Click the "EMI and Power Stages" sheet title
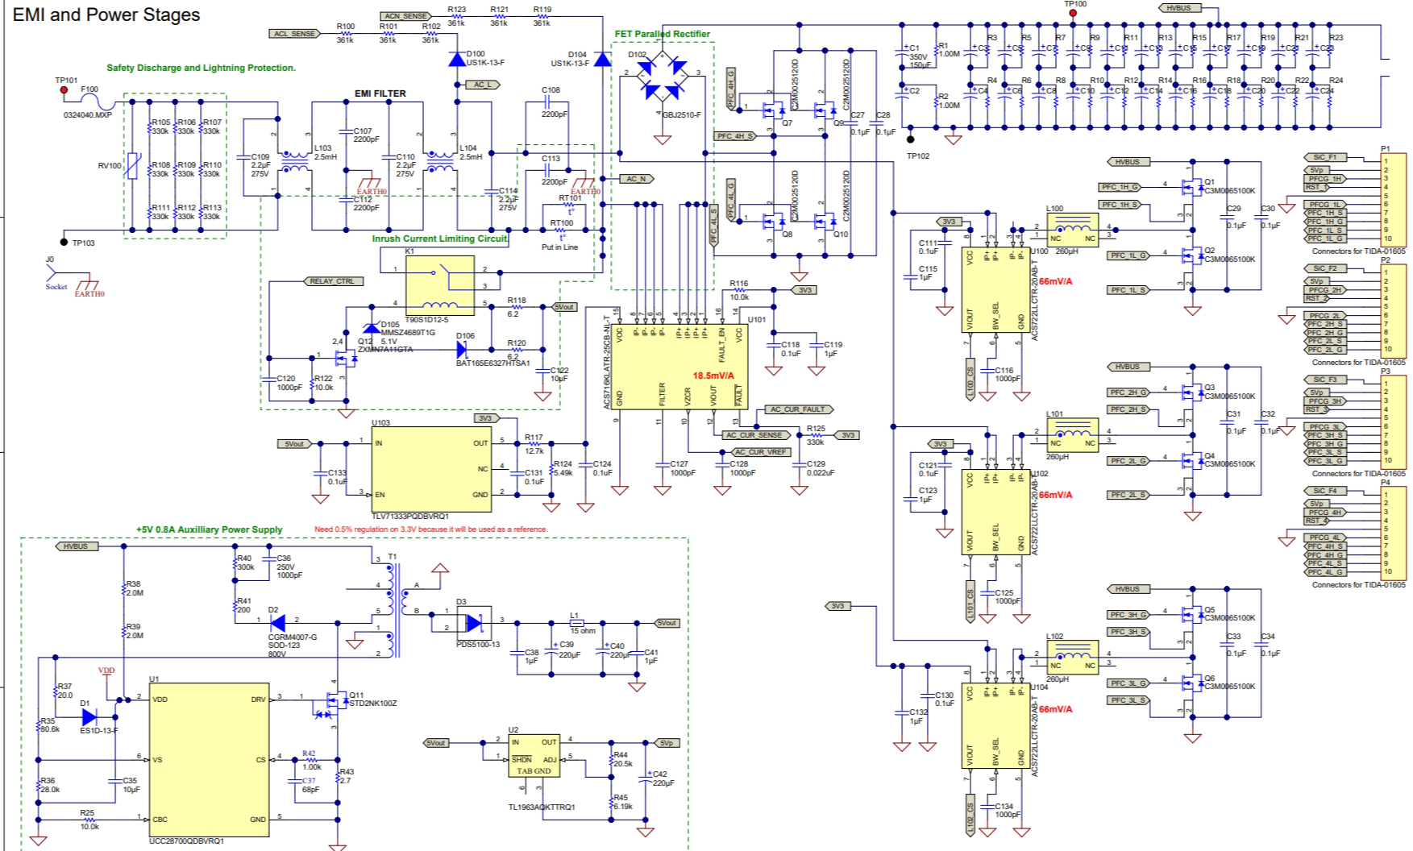 106,15
